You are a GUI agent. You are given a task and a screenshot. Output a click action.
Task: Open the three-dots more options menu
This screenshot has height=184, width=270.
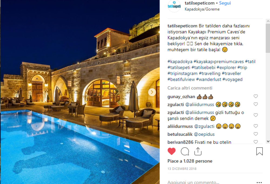259,182
